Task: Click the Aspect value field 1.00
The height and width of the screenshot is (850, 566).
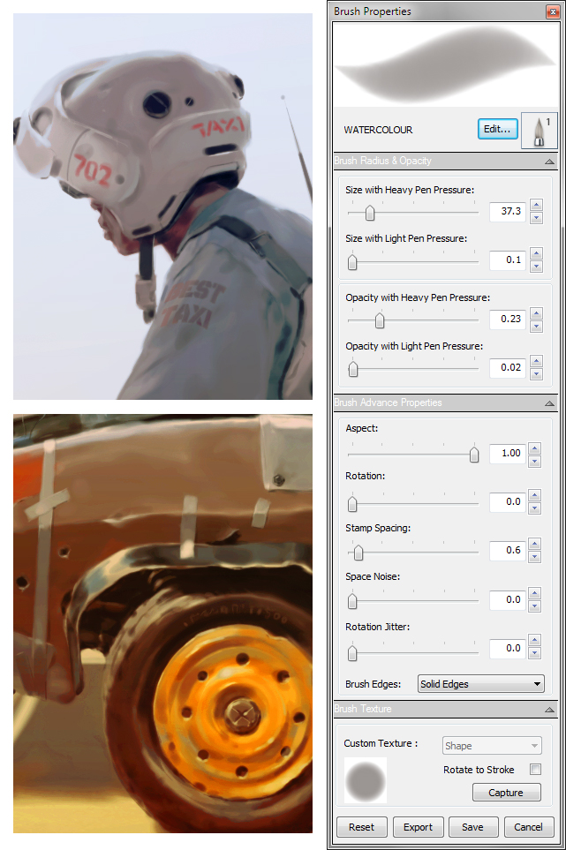Action: click(x=508, y=453)
